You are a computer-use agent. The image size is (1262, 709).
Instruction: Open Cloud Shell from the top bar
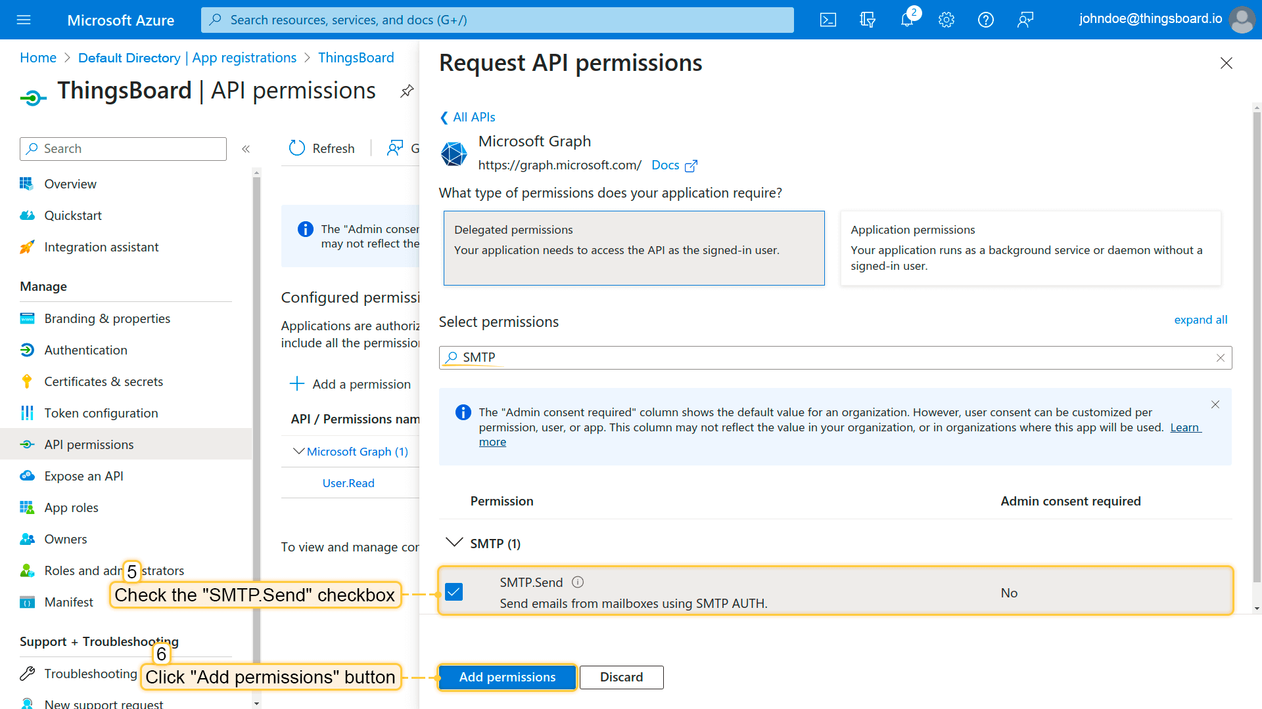pos(828,20)
